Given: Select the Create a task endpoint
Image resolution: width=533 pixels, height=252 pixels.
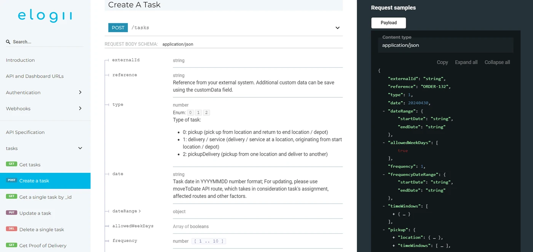Looking at the screenshot, I should click(x=45, y=181).
